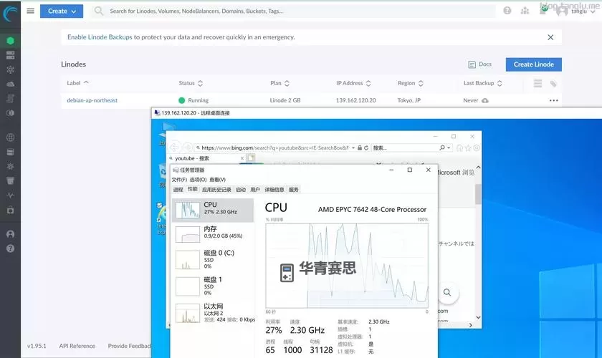602x358 pixels.
Task: Click the Create Linode button
Action: 533,64
